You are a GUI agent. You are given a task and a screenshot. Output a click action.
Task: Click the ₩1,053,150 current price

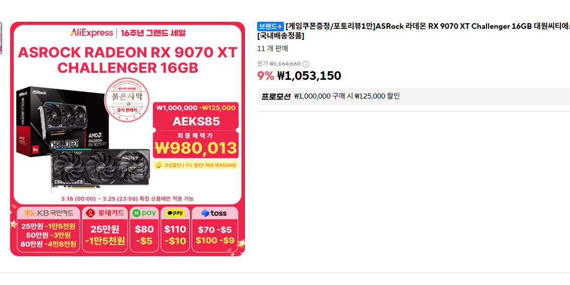[309, 76]
